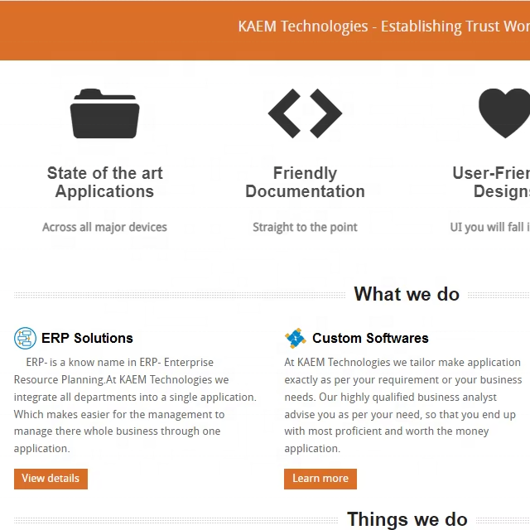Click the Custom Softwares puzzle icon
The image size is (530, 530).
[295, 338]
